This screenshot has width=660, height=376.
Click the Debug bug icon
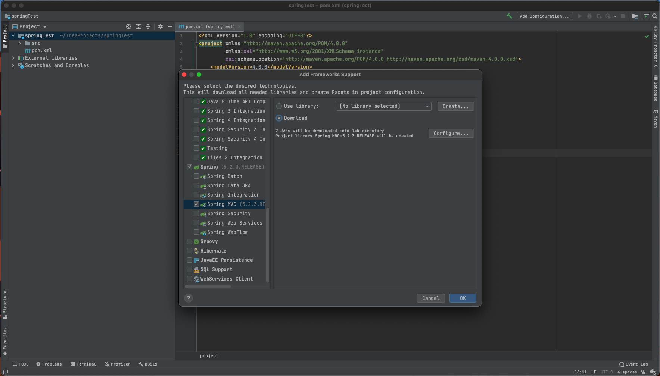pyautogui.click(x=589, y=16)
